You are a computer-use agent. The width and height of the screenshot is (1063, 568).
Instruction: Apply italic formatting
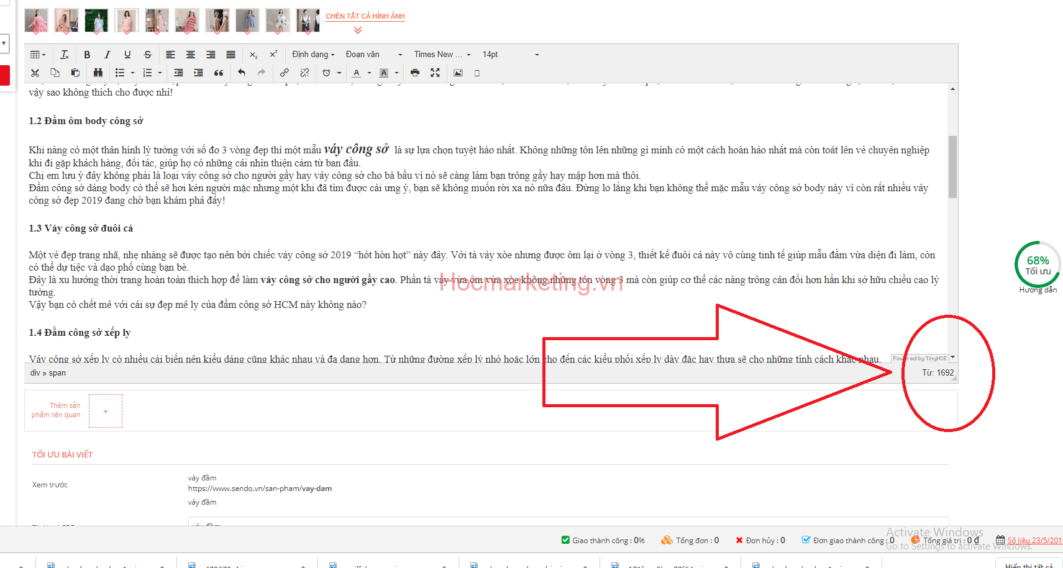(107, 55)
